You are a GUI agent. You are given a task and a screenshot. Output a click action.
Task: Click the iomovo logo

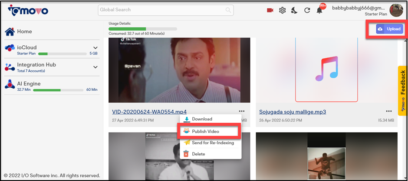coord(28,10)
